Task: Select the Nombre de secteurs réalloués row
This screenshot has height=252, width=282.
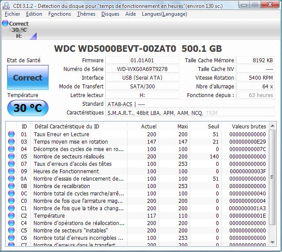Action: (137, 156)
